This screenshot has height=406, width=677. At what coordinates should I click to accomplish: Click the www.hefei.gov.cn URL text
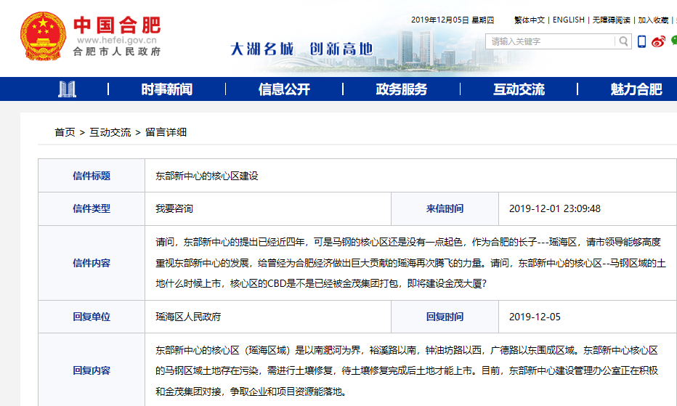pos(117,40)
